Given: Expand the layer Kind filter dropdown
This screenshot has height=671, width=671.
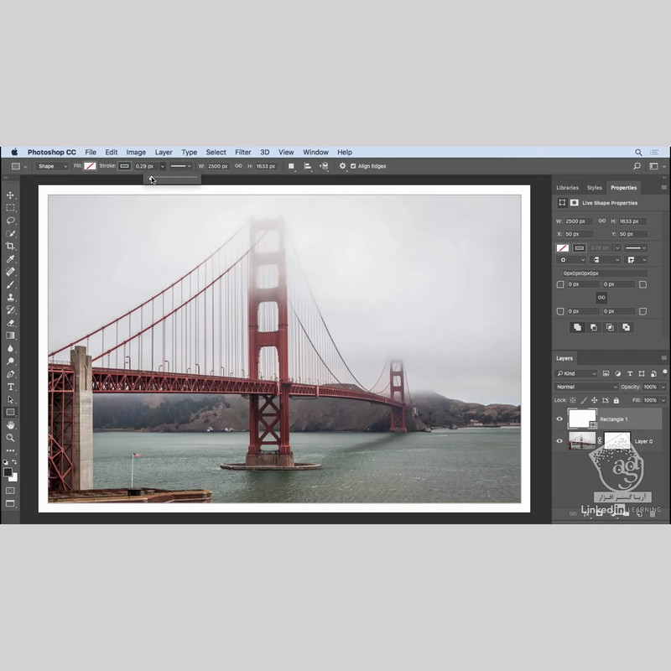Looking at the screenshot, I should (x=576, y=373).
